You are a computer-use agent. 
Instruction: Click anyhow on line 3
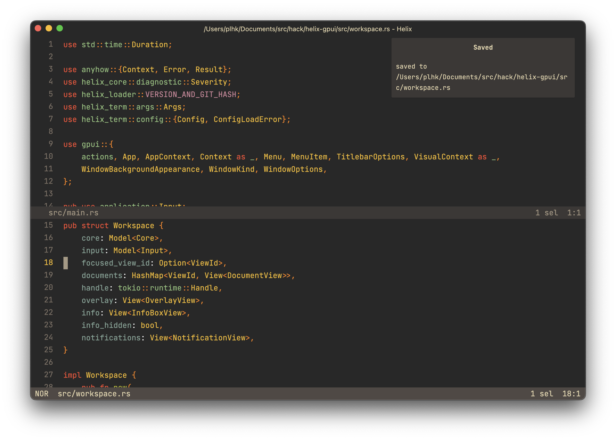pos(95,70)
